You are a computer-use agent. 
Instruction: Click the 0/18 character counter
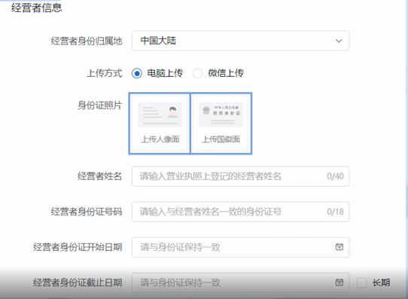pos(335,212)
